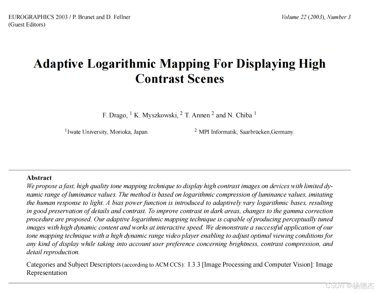Viewport: 382px width, 293px height.
Task: Click the superscript 2 after K. Myszkowski
Action: pos(181,113)
